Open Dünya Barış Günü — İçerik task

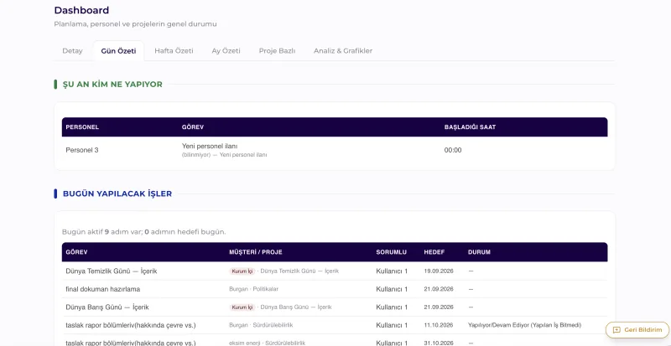click(x=107, y=307)
